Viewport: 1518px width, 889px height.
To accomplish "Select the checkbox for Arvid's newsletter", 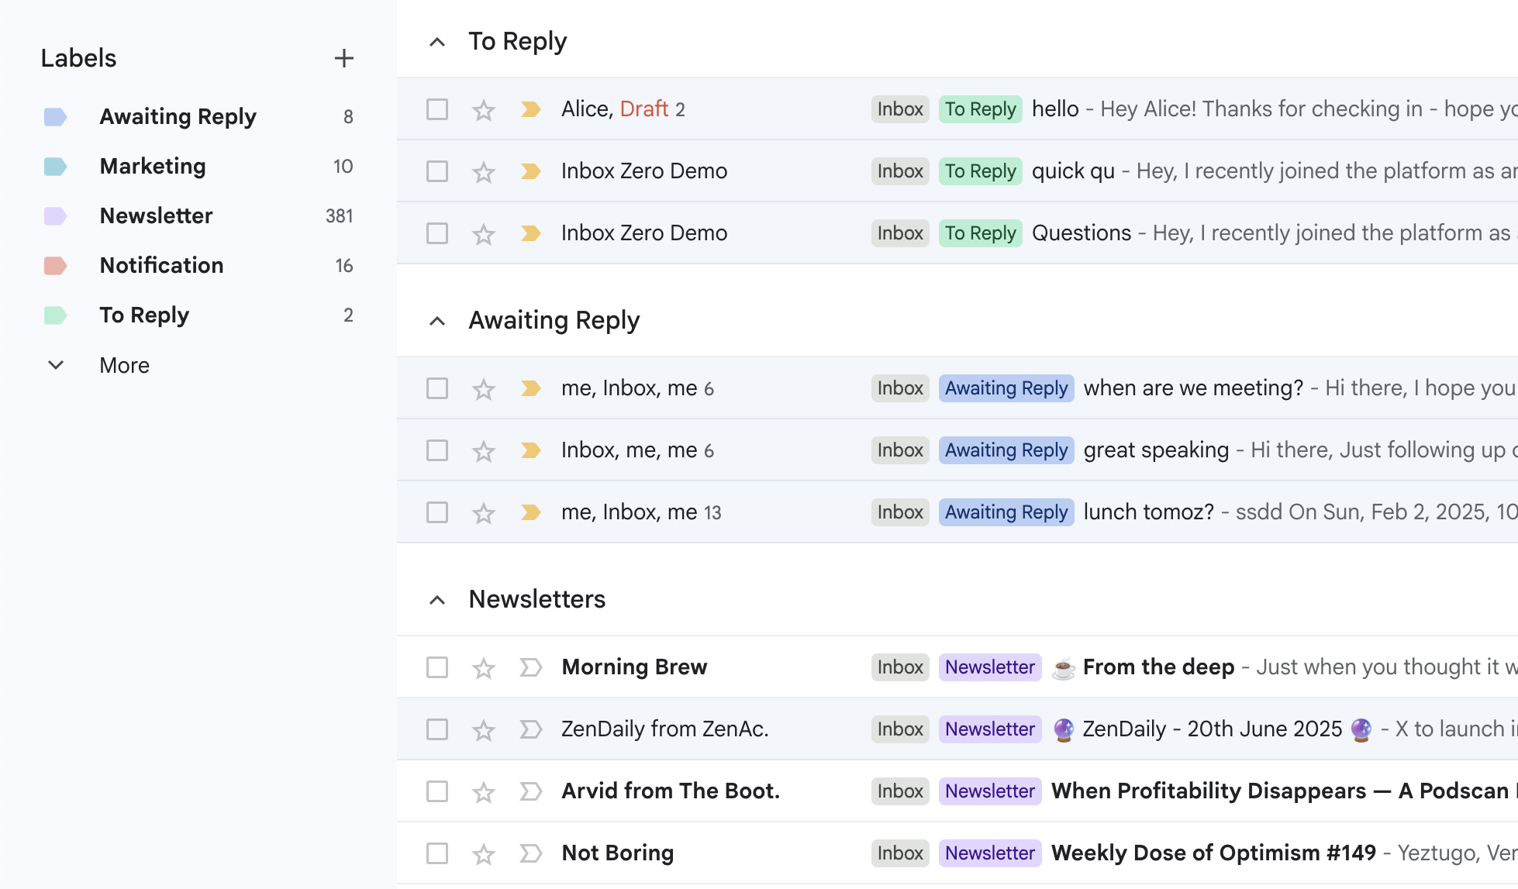I will click(436, 791).
